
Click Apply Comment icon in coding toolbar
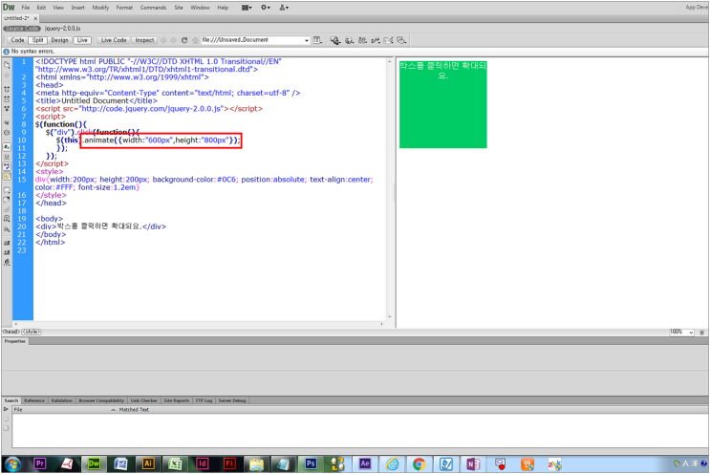click(7, 190)
